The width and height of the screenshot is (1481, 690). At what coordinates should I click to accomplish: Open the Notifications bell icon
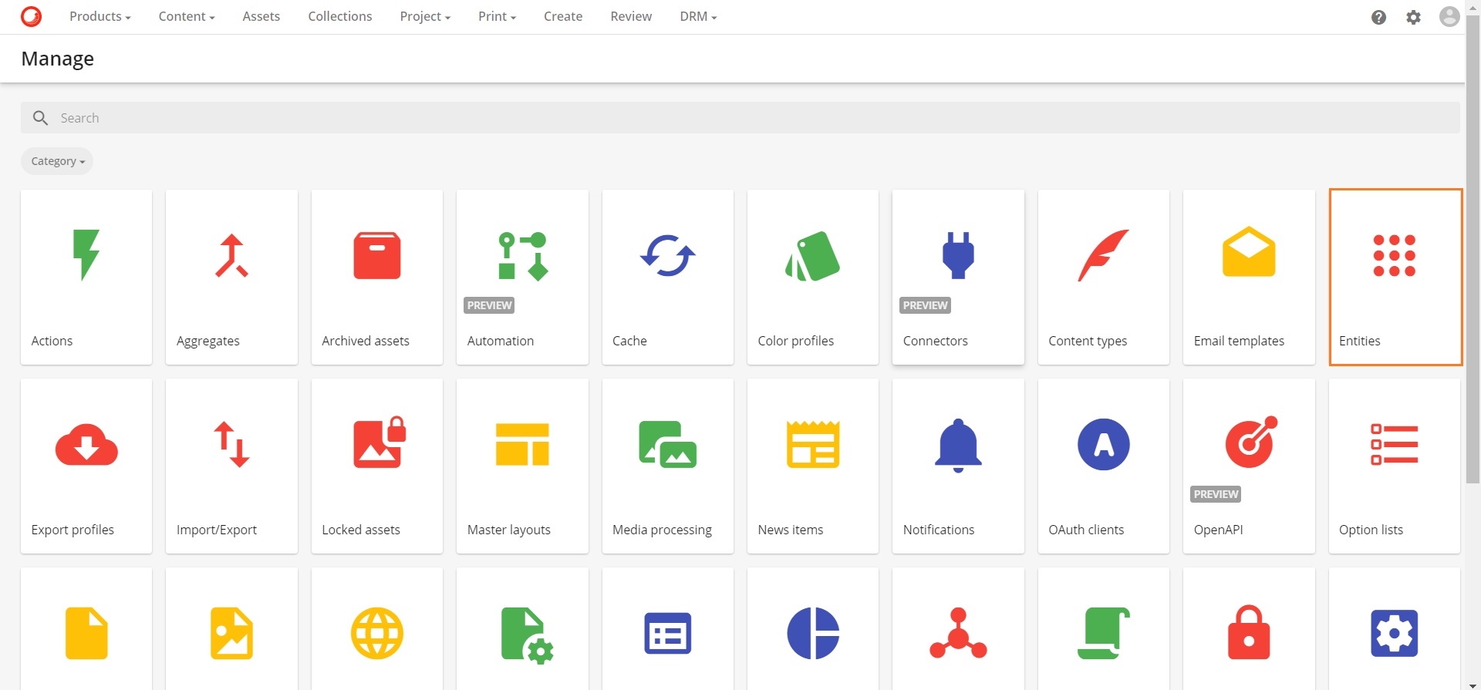958,445
